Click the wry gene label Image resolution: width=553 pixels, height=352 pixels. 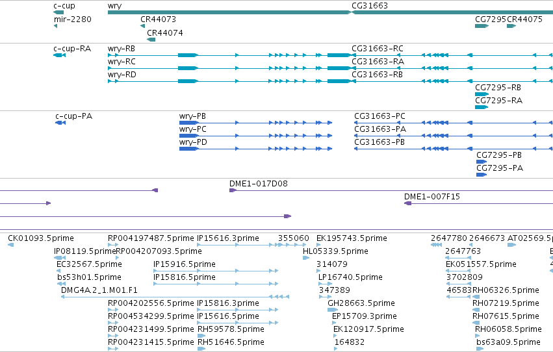[x=114, y=6]
